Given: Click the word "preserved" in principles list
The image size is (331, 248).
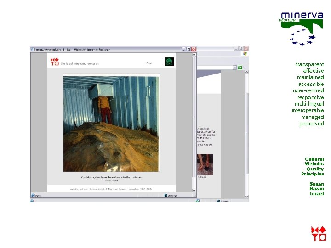Looking at the screenshot, I should tap(312, 124).
